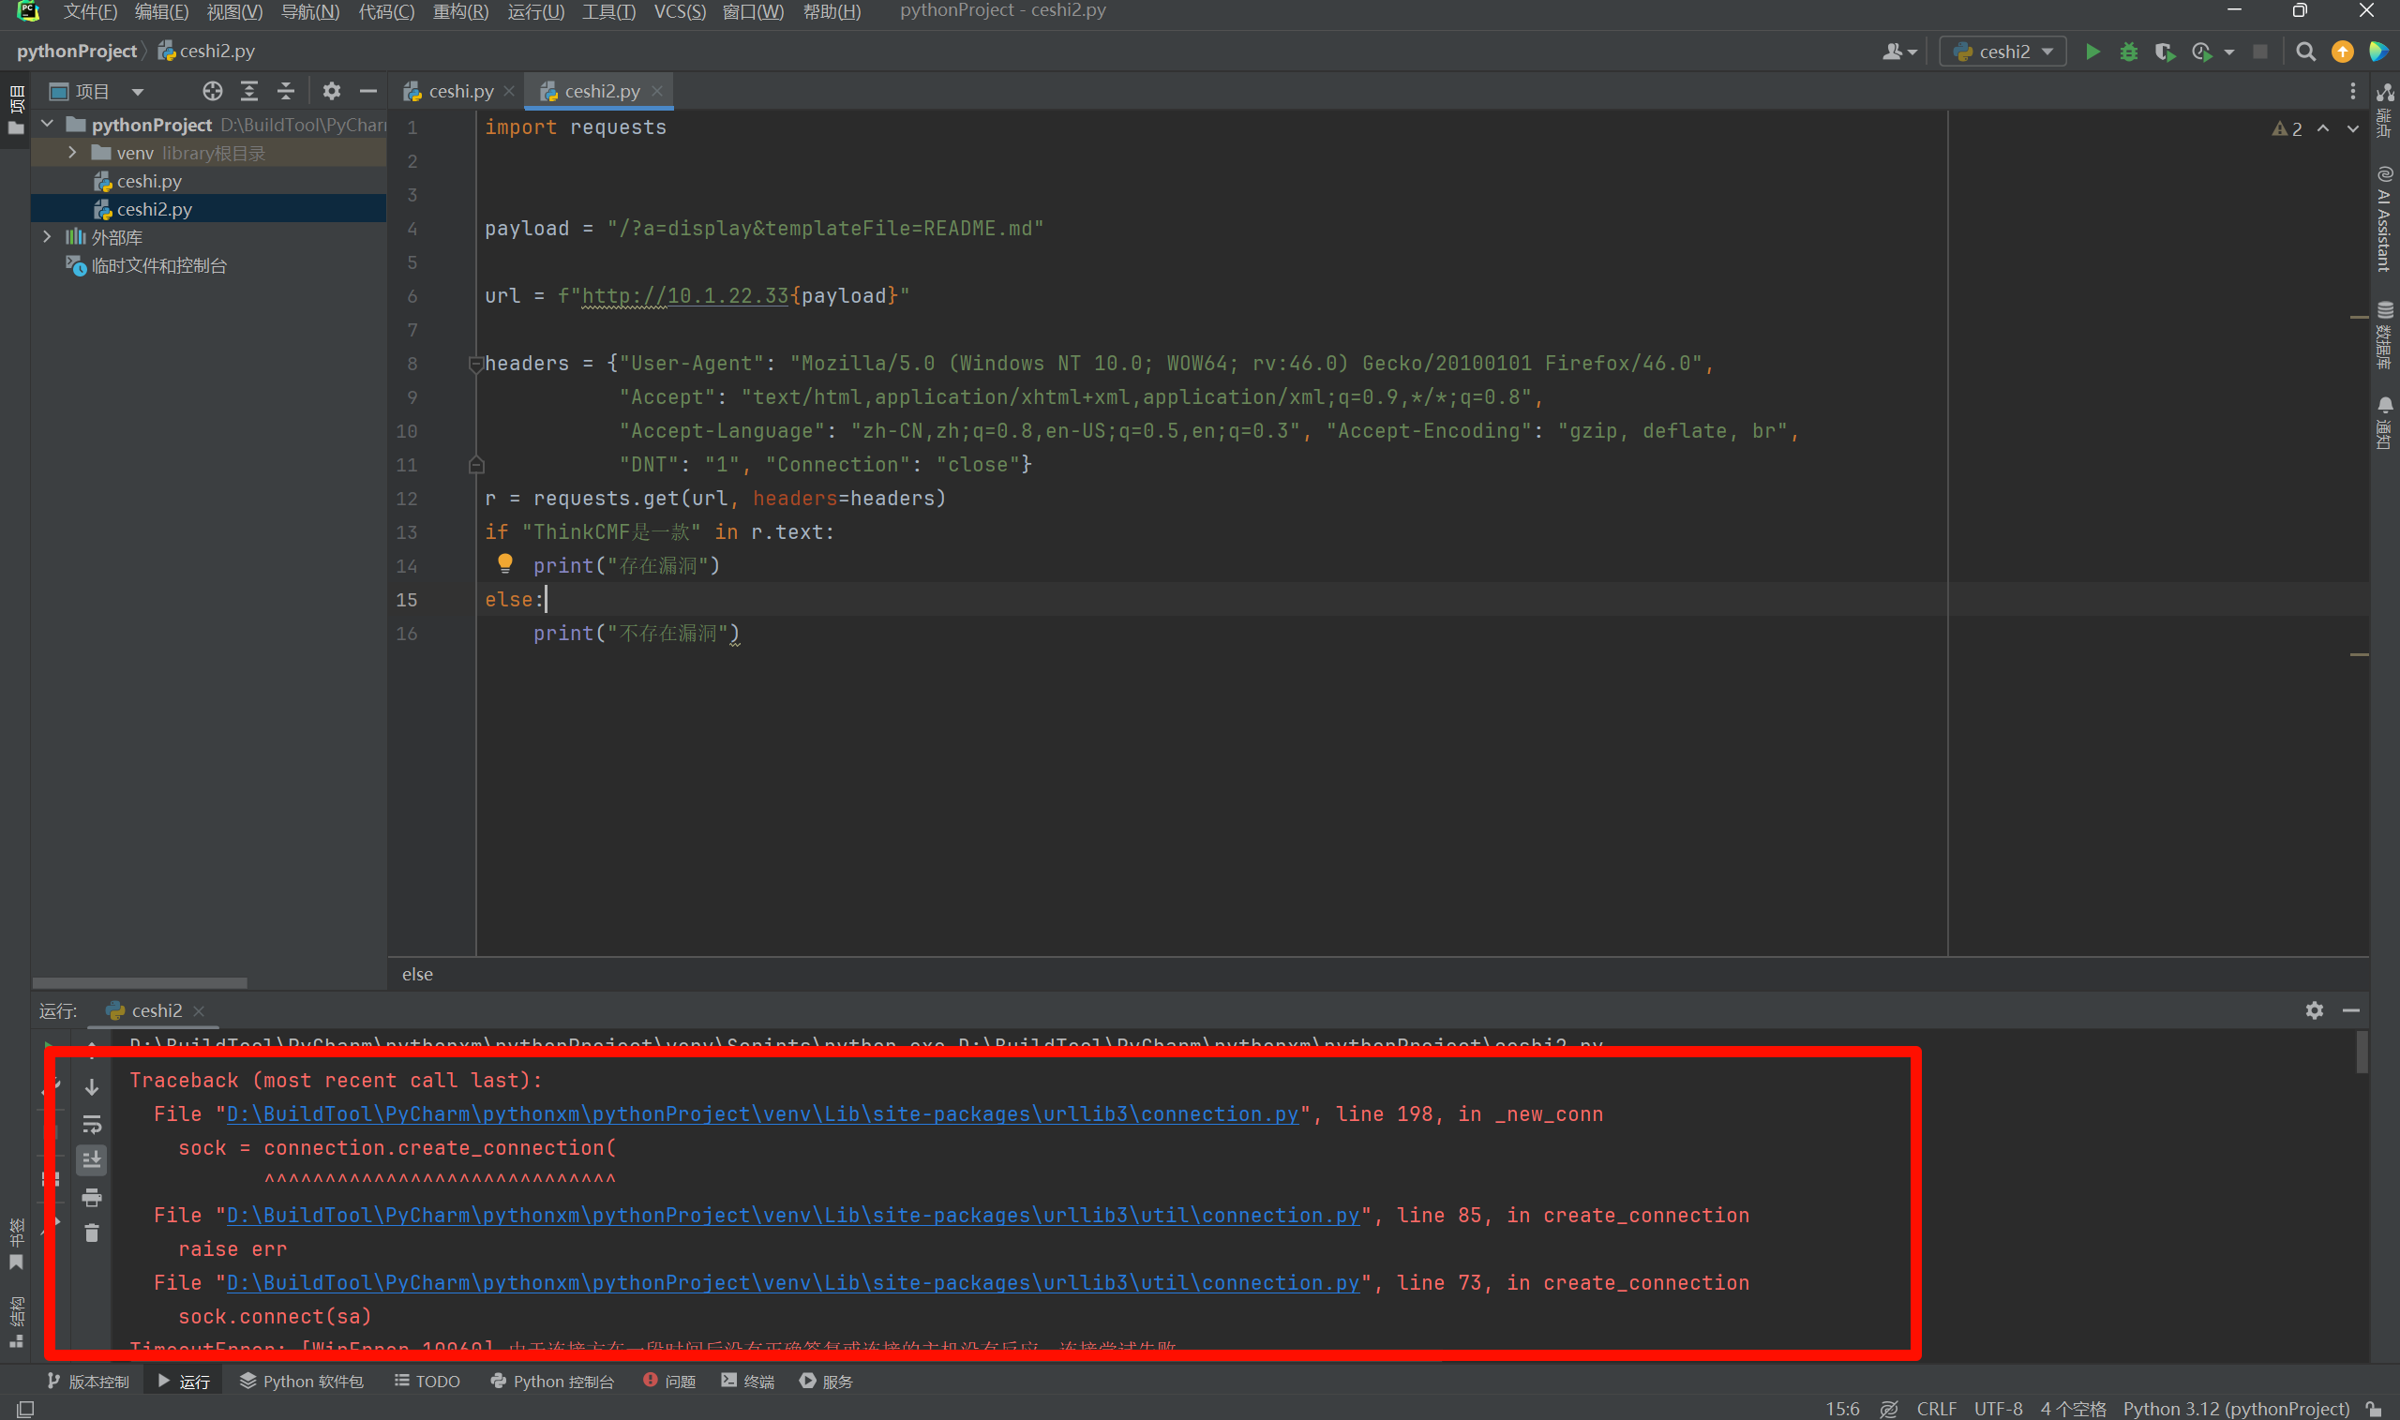This screenshot has width=2400, height=1420.
Task: Select ceshi.py in the project tree
Action: [148, 181]
